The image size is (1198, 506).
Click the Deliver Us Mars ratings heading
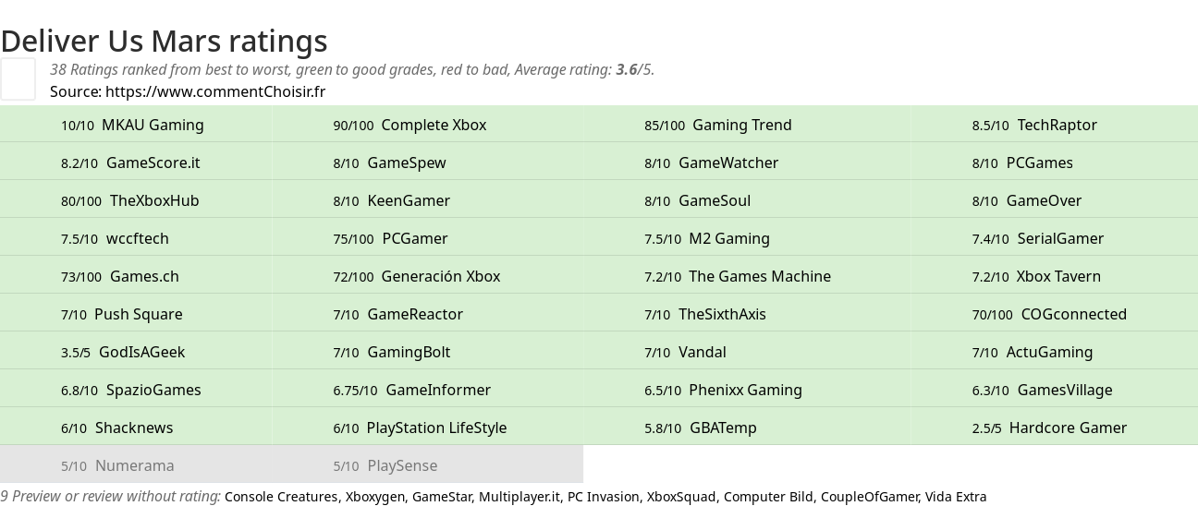coord(164,41)
